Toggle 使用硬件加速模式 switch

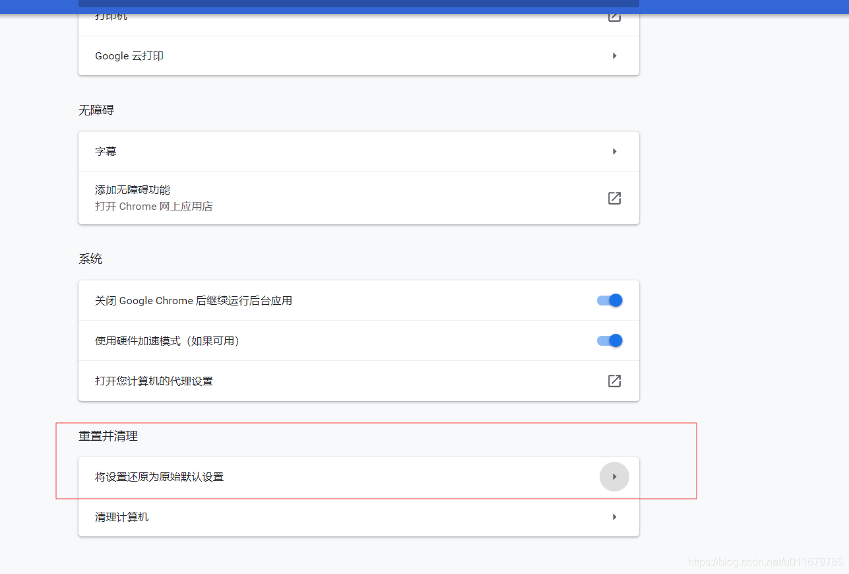pyautogui.click(x=610, y=340)
